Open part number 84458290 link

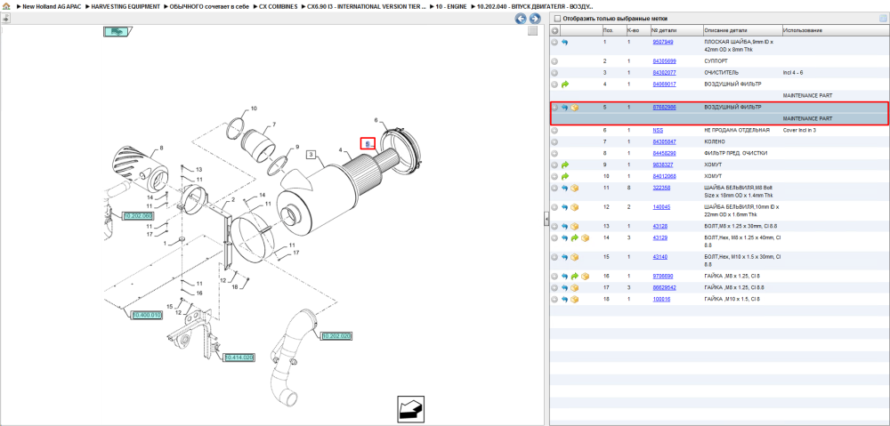(664, 153)
